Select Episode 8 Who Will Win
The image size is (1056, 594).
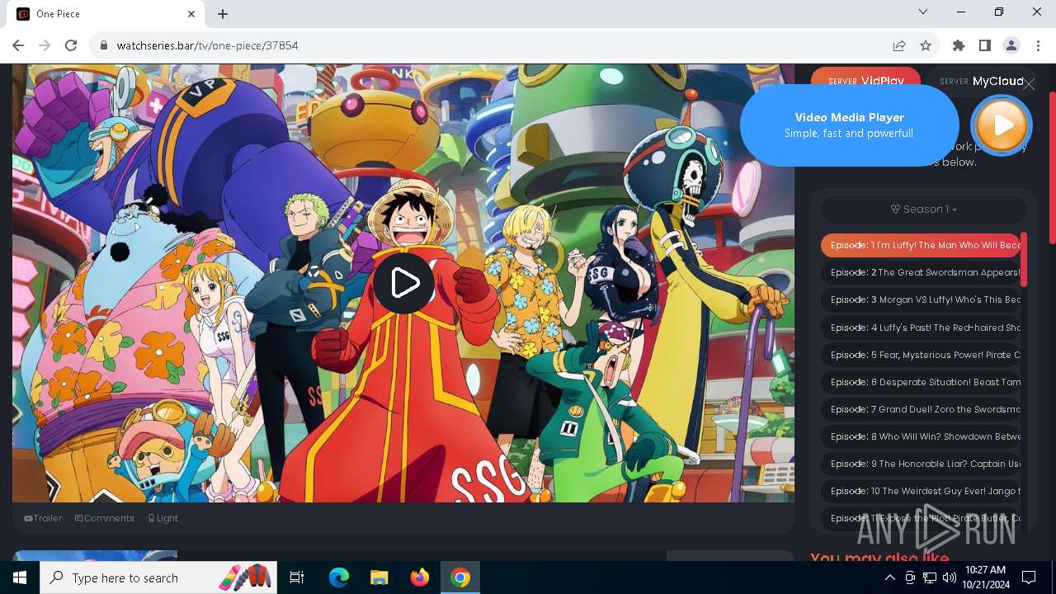pos(921,436)
